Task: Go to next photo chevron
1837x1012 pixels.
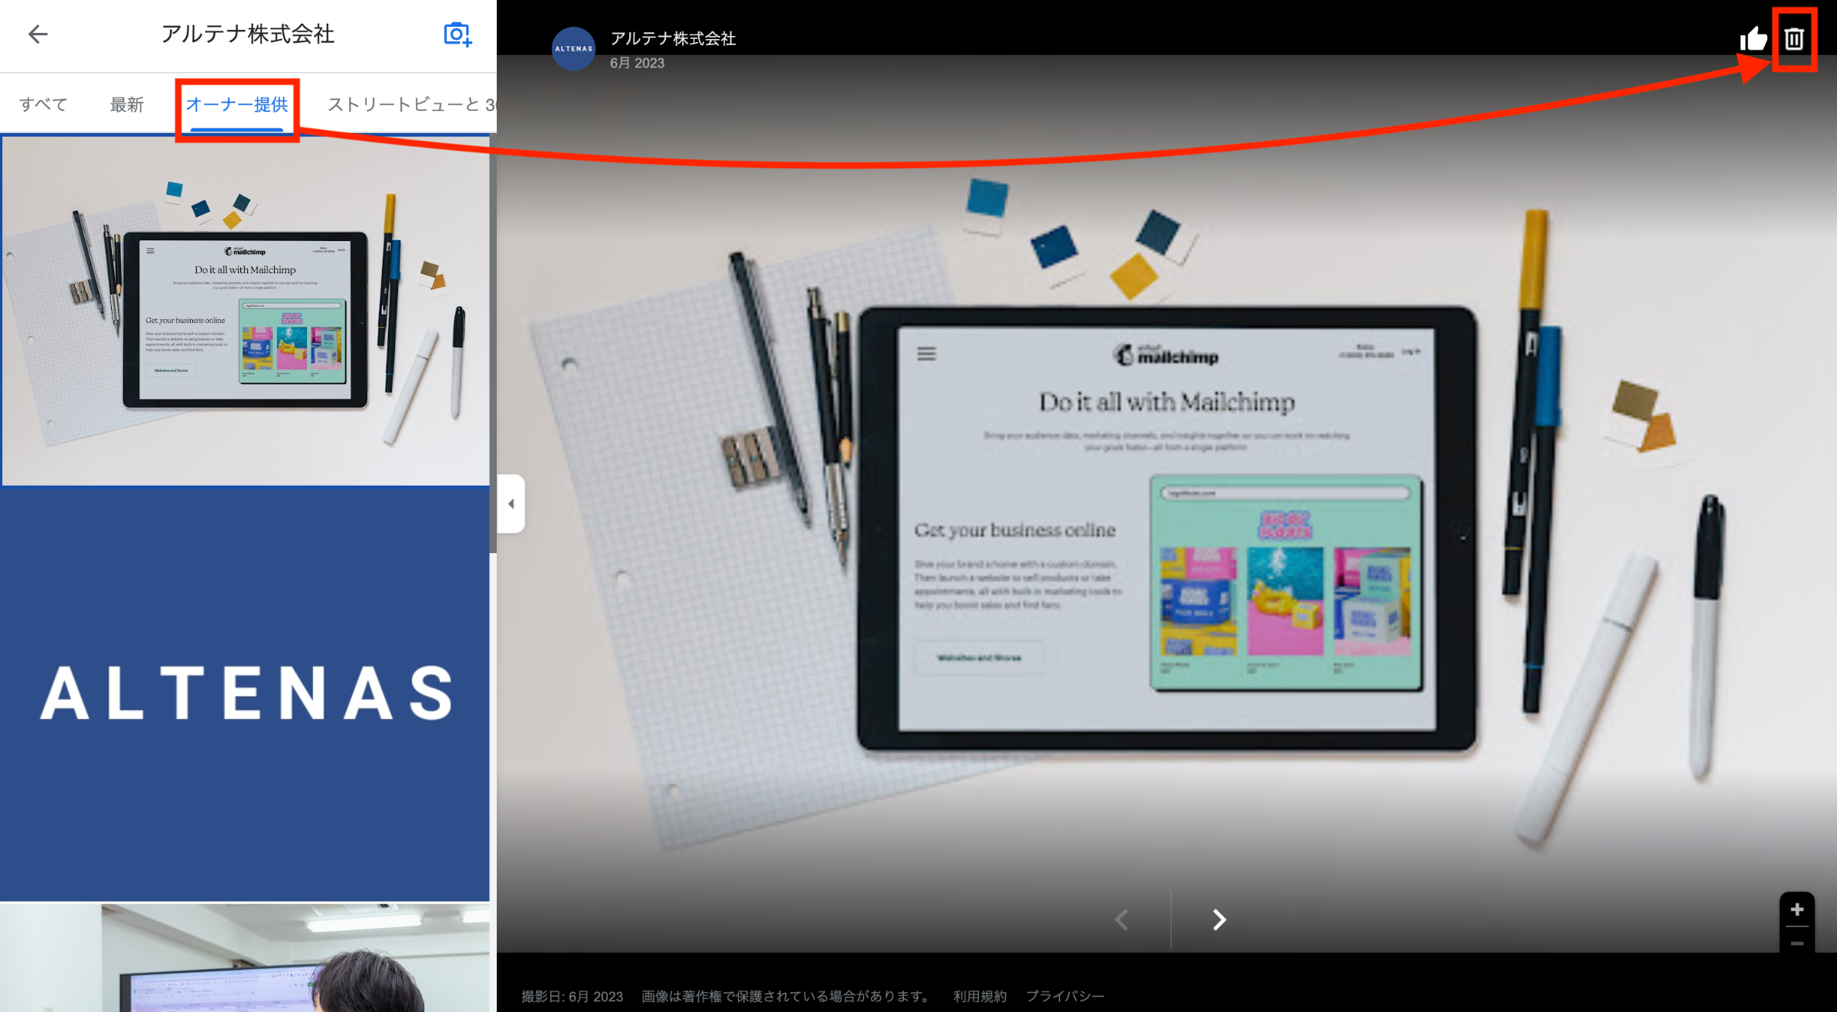Action: click(1219, 919)
